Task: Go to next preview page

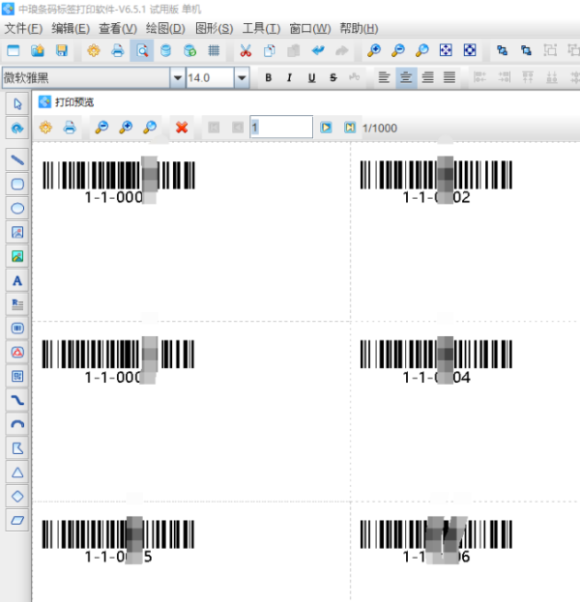Action: [x=326, y=127]
